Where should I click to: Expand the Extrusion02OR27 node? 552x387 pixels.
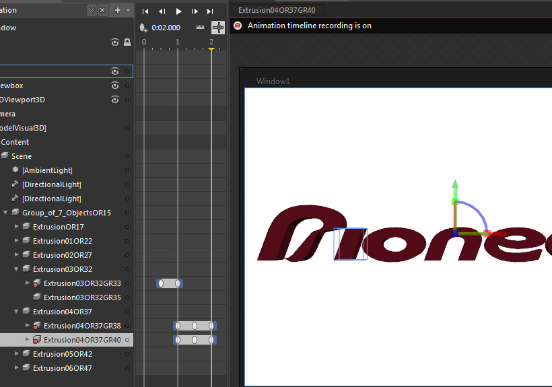(x=16, y=254)
